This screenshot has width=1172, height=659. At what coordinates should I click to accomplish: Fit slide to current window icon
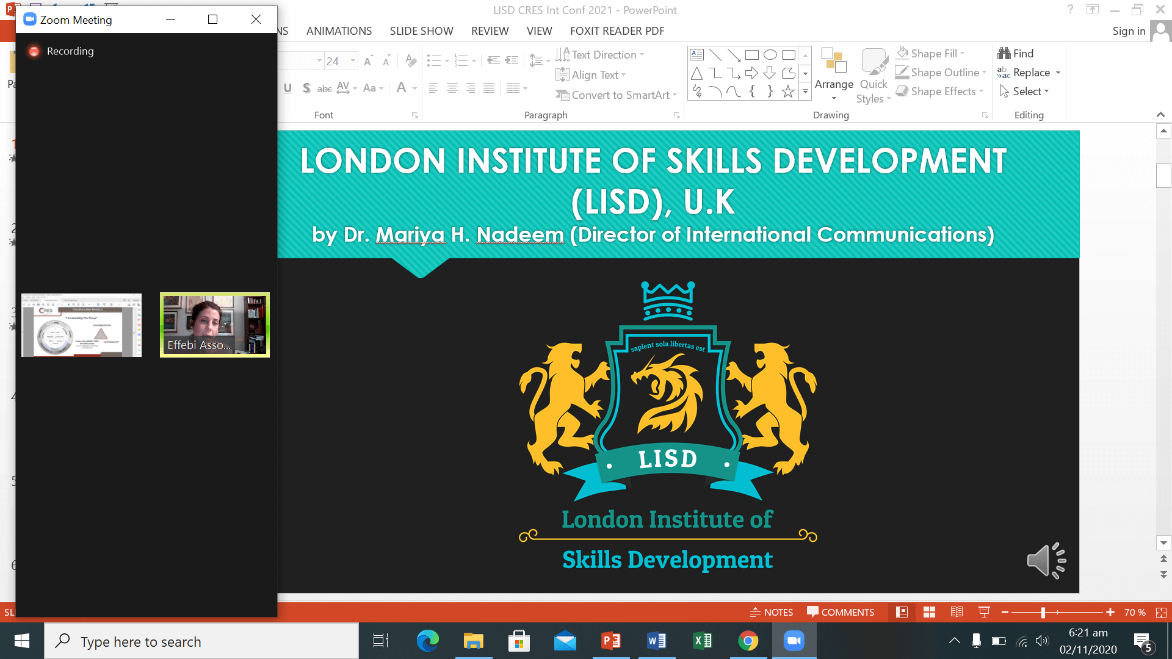click(x=1161, y=612)
